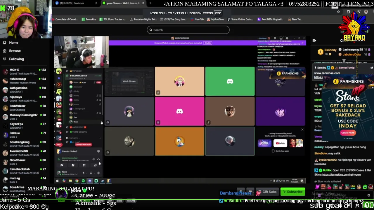The width and height of the screenshot is (374, 210).
Task: Jump to 264 new mentions
Action: [83, 144]
